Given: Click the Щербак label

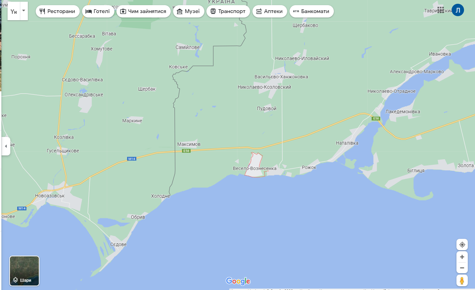Looking at the screenshot, I should coord(147,89).
